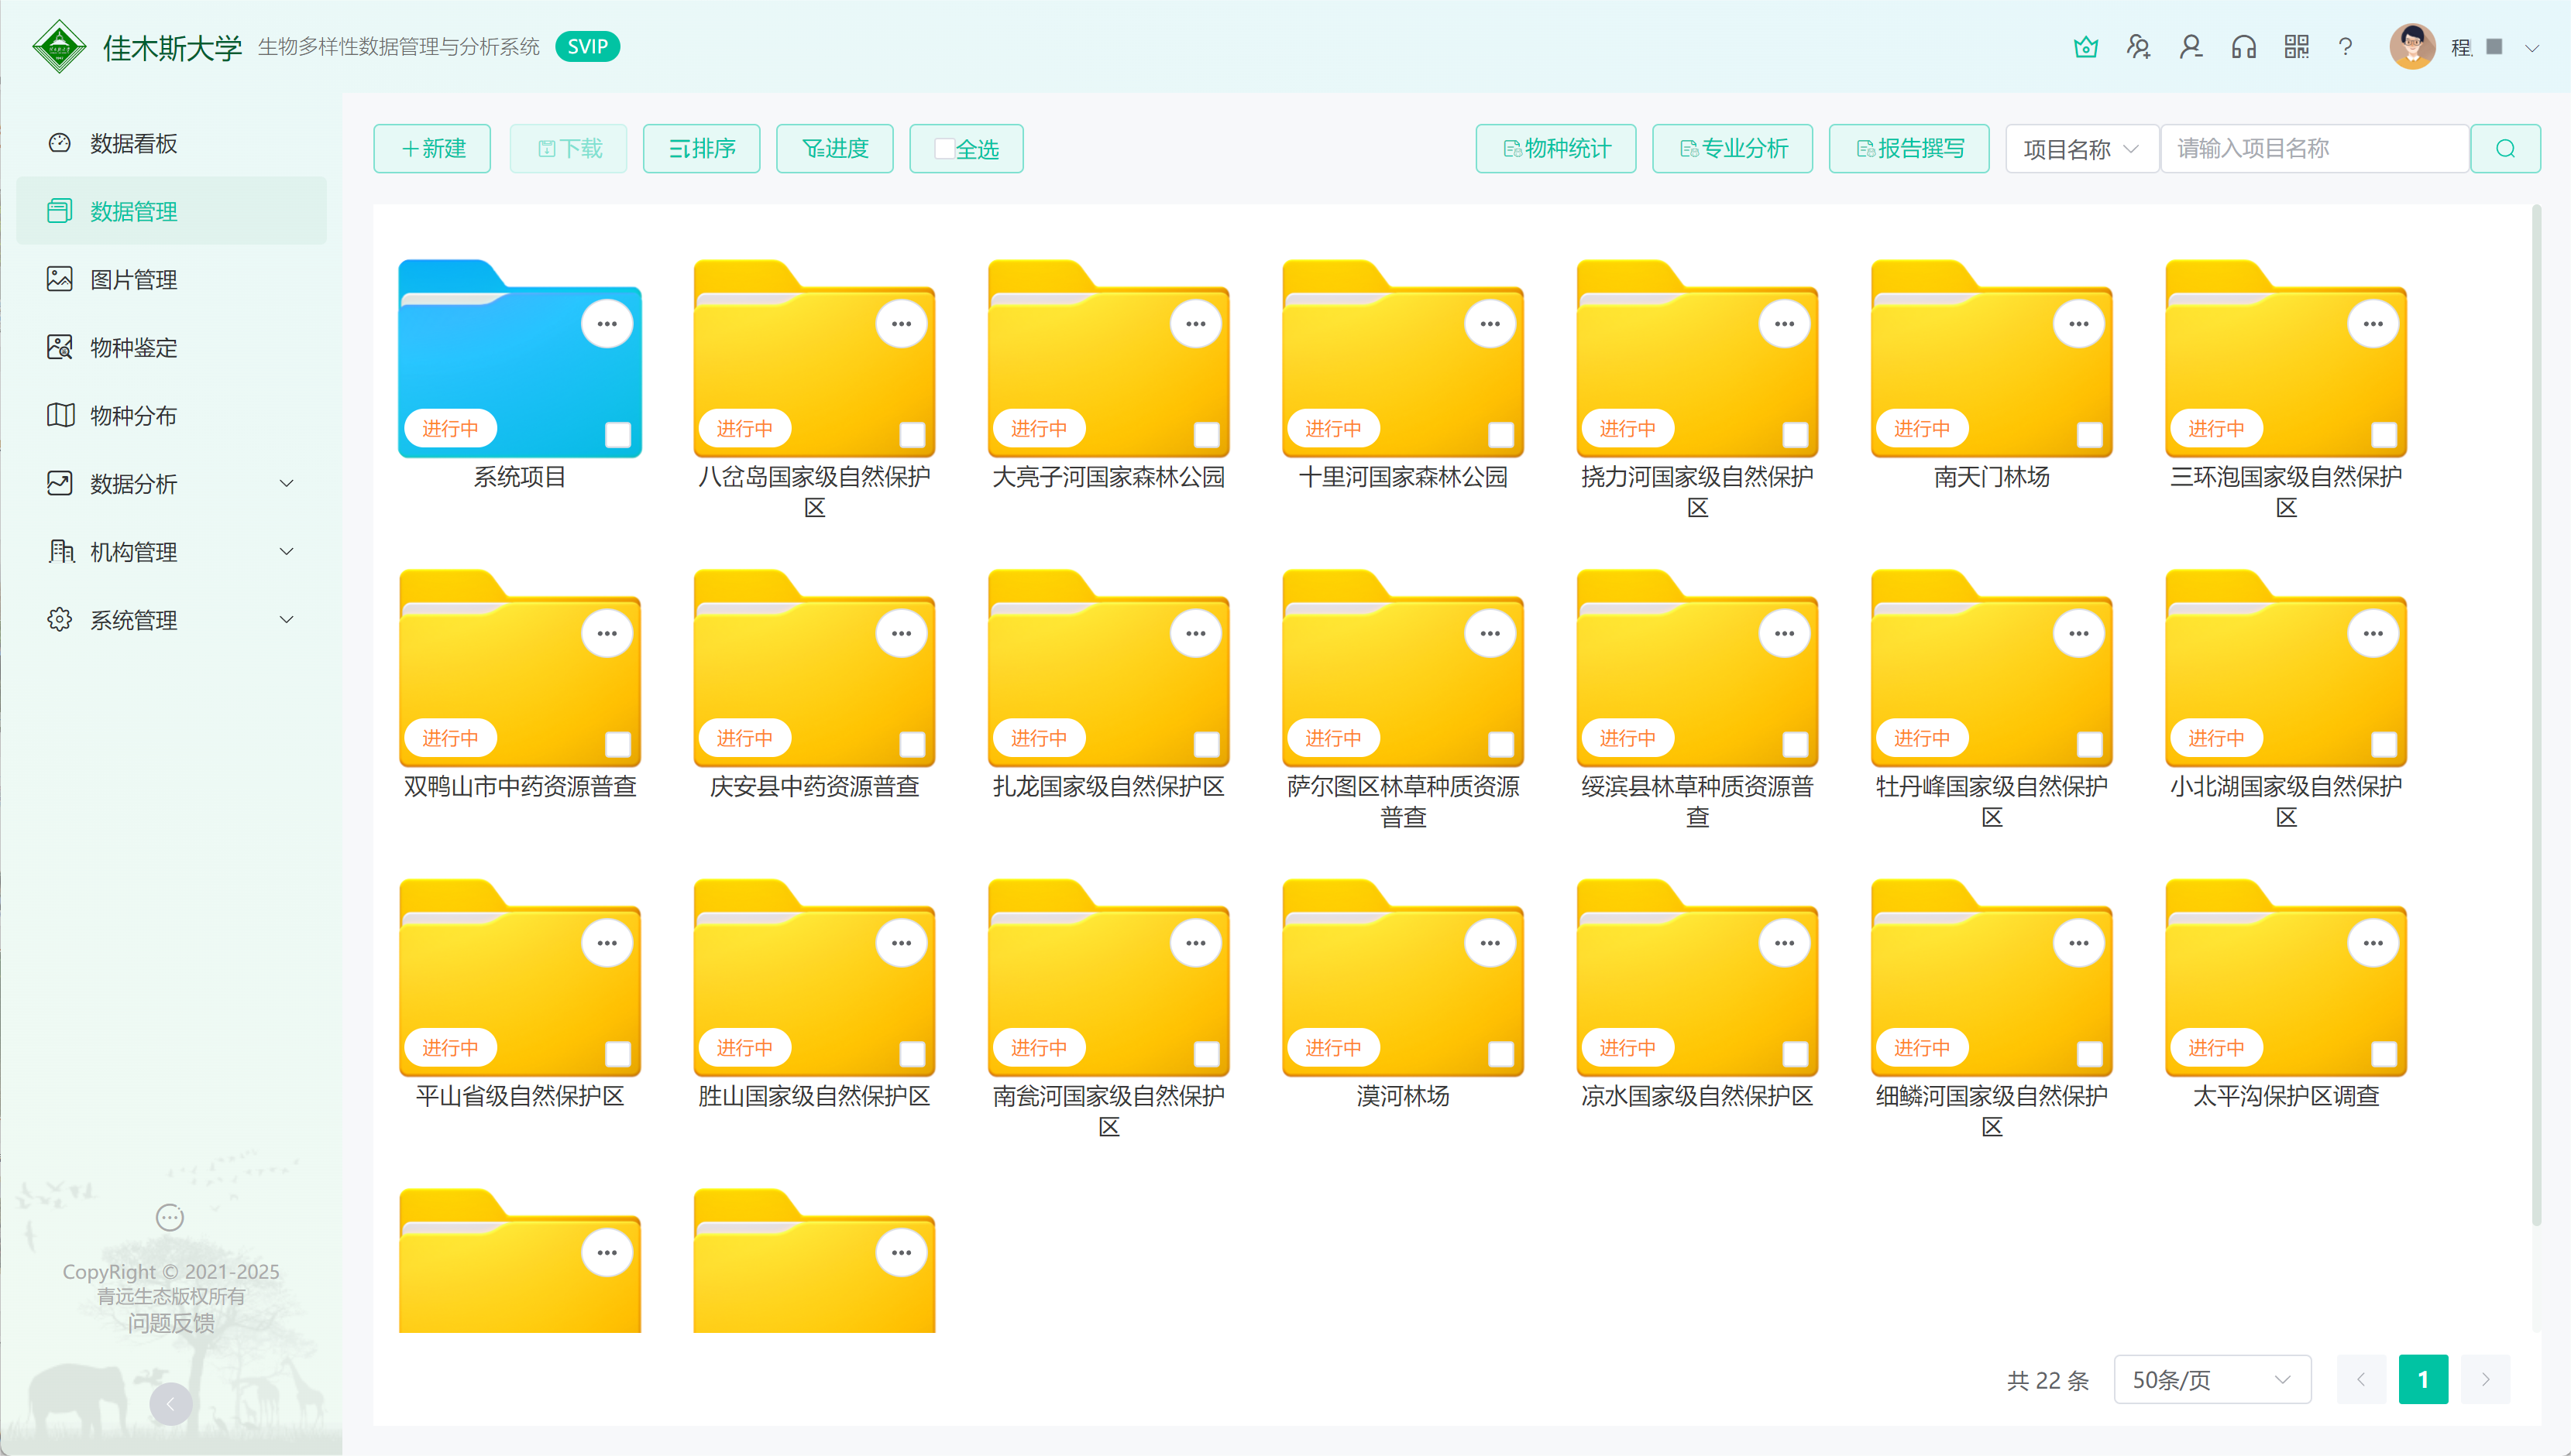The height and width of the screenshot is (1456, 2571).
Task: Open the QR code icon in header
Action: (x=2297, y=47)
